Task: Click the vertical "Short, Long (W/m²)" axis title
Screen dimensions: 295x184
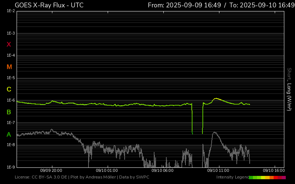Action: click(x=289, y=89)
